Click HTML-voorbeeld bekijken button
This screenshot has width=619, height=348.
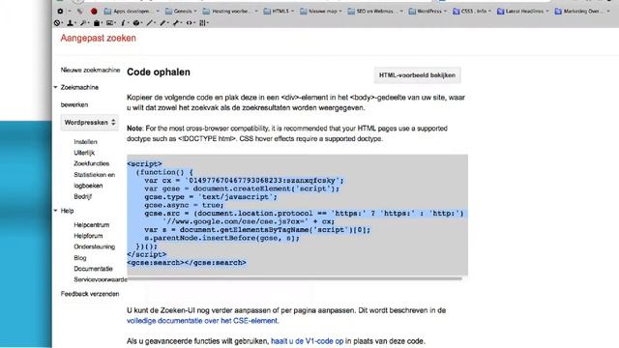pyautogui.click(x=417, y=75)
